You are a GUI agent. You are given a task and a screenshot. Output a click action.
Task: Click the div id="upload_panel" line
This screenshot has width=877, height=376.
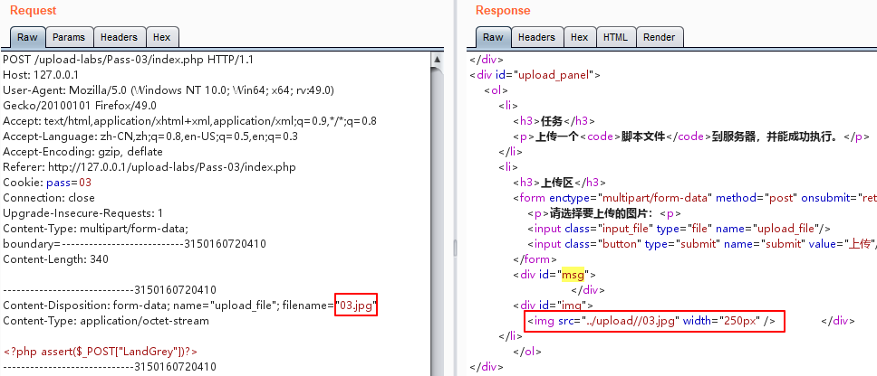[535, 75]
